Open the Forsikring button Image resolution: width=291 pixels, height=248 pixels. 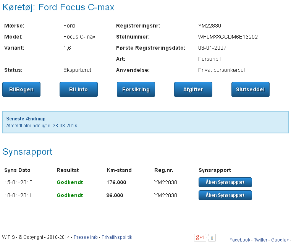136,89
